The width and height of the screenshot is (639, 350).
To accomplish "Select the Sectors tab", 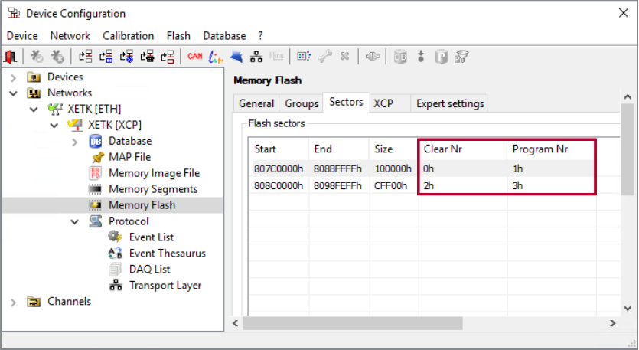I will coord(346,102).
